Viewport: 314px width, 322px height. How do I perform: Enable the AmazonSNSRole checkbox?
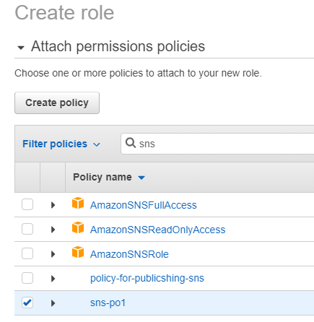pyautogui.click(x=27, y=253)
